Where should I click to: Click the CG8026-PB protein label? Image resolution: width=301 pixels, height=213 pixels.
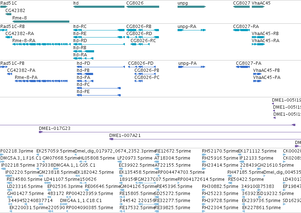pos(147,70)
